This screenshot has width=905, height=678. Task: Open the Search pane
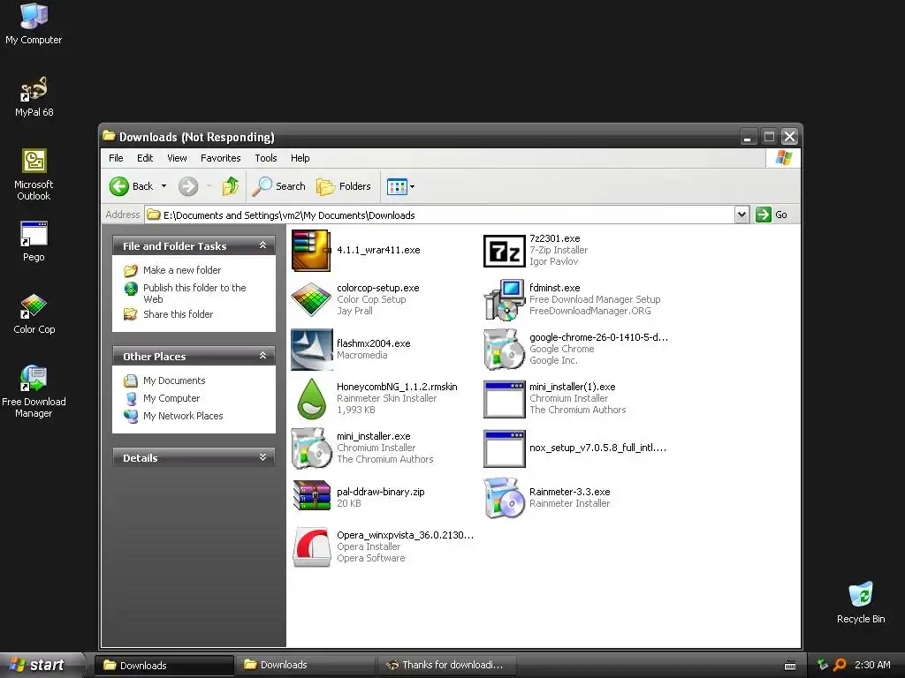click(x=279, y=186)
